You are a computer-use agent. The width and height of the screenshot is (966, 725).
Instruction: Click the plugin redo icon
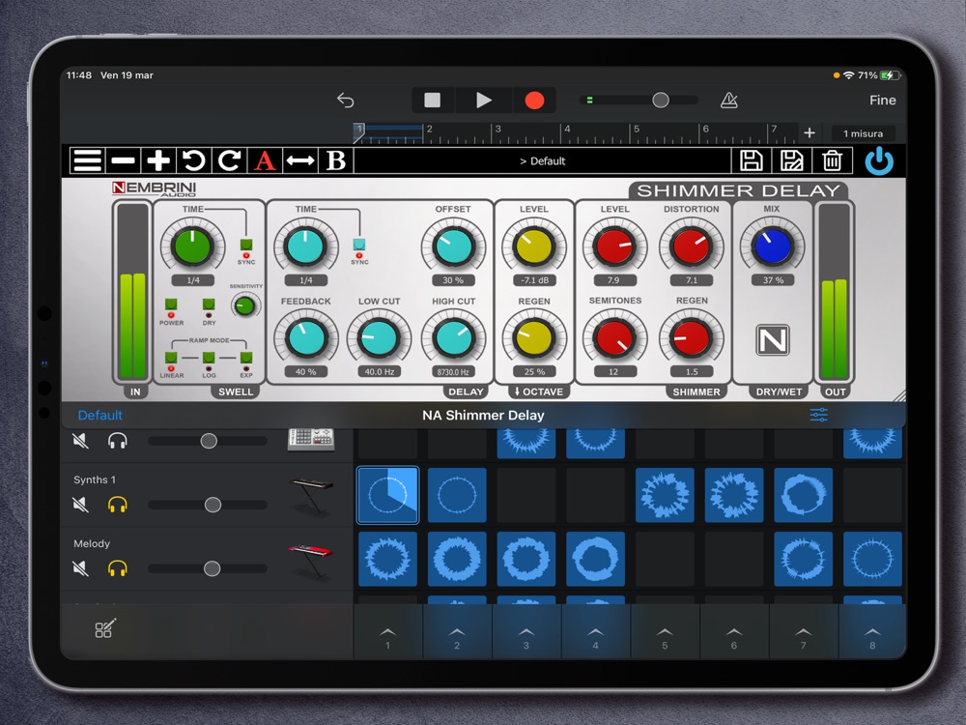coord(229,160)
